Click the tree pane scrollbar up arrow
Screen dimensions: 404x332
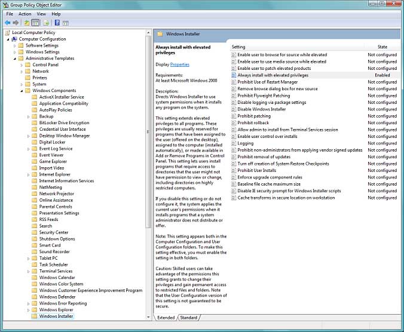pyautogui.click(x=148, y=33)
